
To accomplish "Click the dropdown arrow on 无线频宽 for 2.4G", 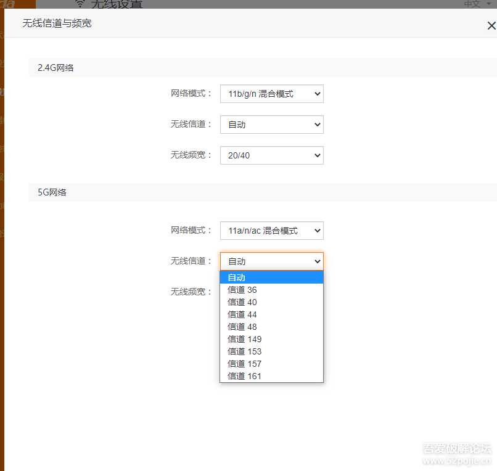I will coord(316,155).
